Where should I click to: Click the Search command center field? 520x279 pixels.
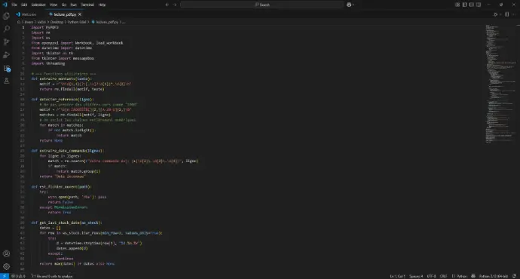coord(262,5)
